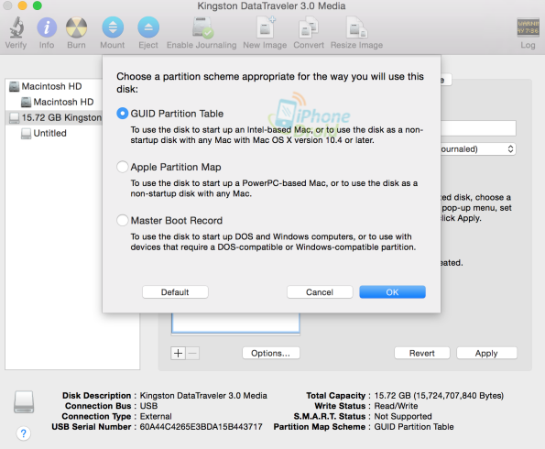
Task: Open the Log viewer icon
Action: click(x=528, y=27)
